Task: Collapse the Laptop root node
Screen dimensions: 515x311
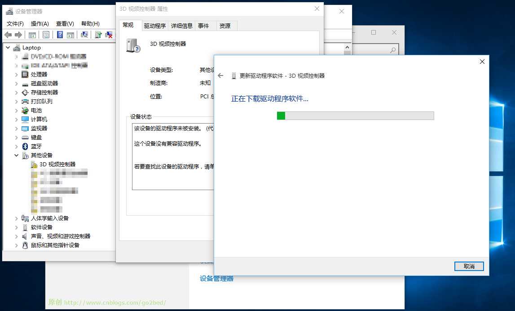Action: (8, 48)
